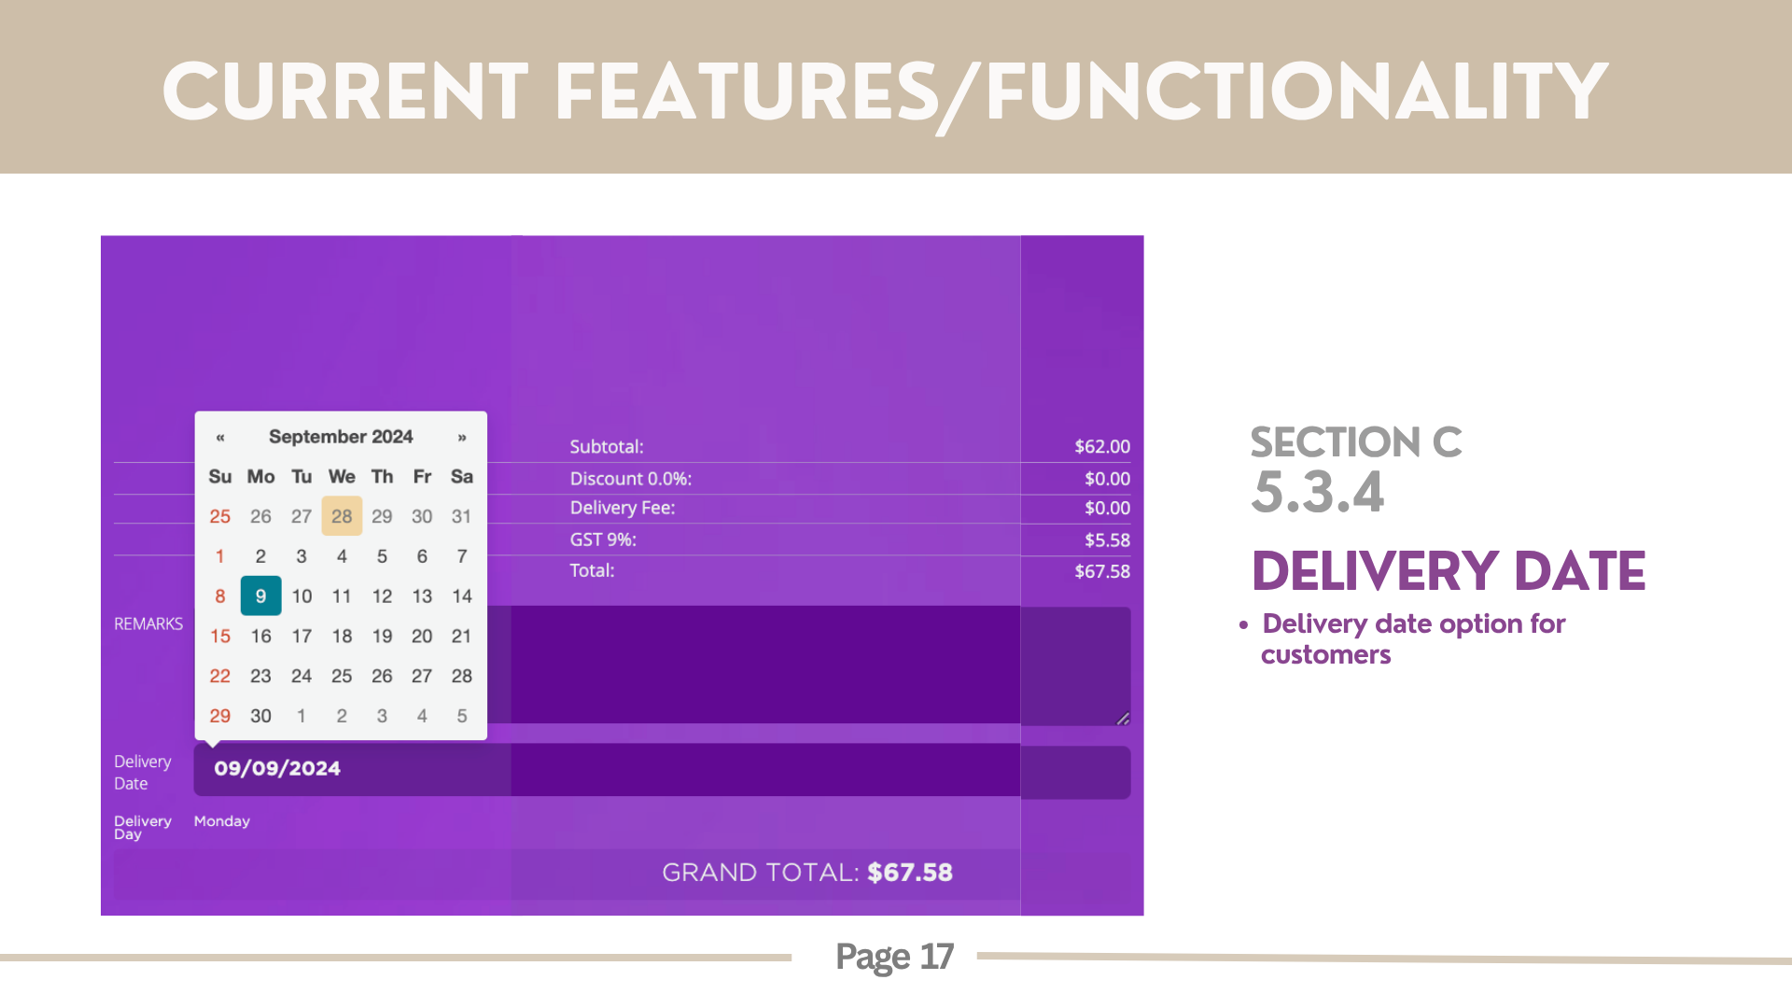Click the Monday delivery day text
The height and width of the screenshot is (1008, 1792).
click(x=222, y=821)
